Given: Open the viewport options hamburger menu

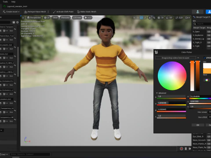Looking at the screenshot, I should 23,18.
